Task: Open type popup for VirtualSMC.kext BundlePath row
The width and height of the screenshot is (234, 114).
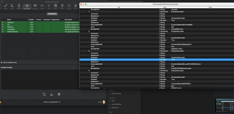Action: point(159,29)
